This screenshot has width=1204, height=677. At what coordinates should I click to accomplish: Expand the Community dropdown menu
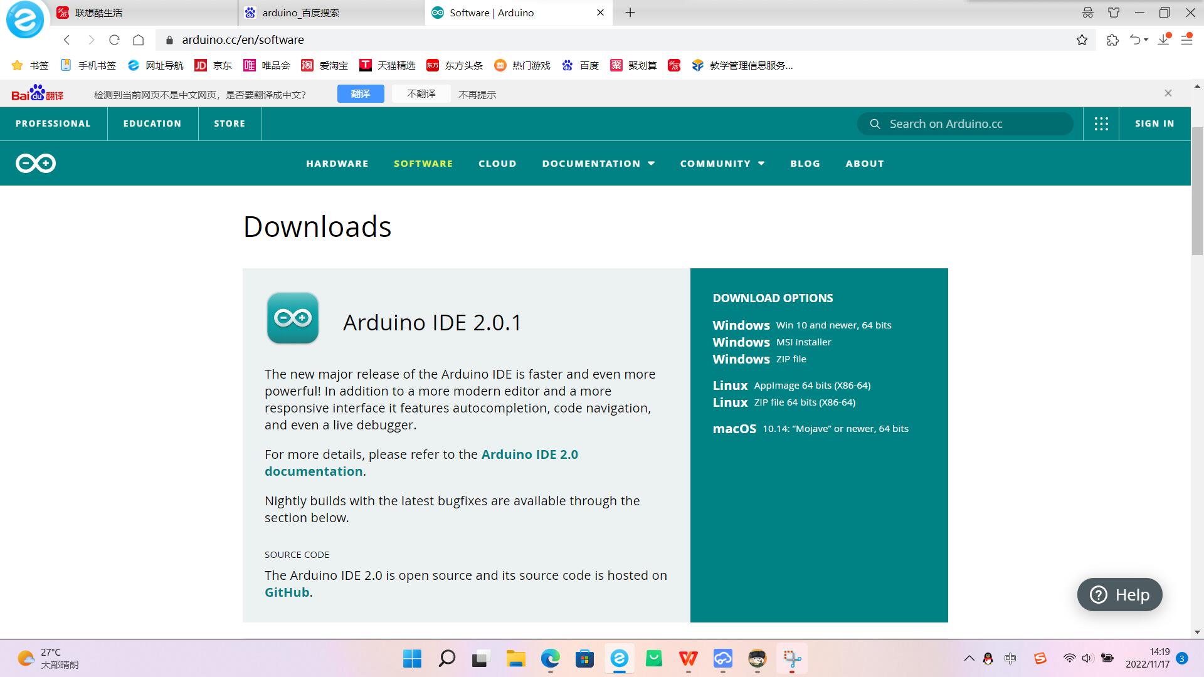coord(722,164)
